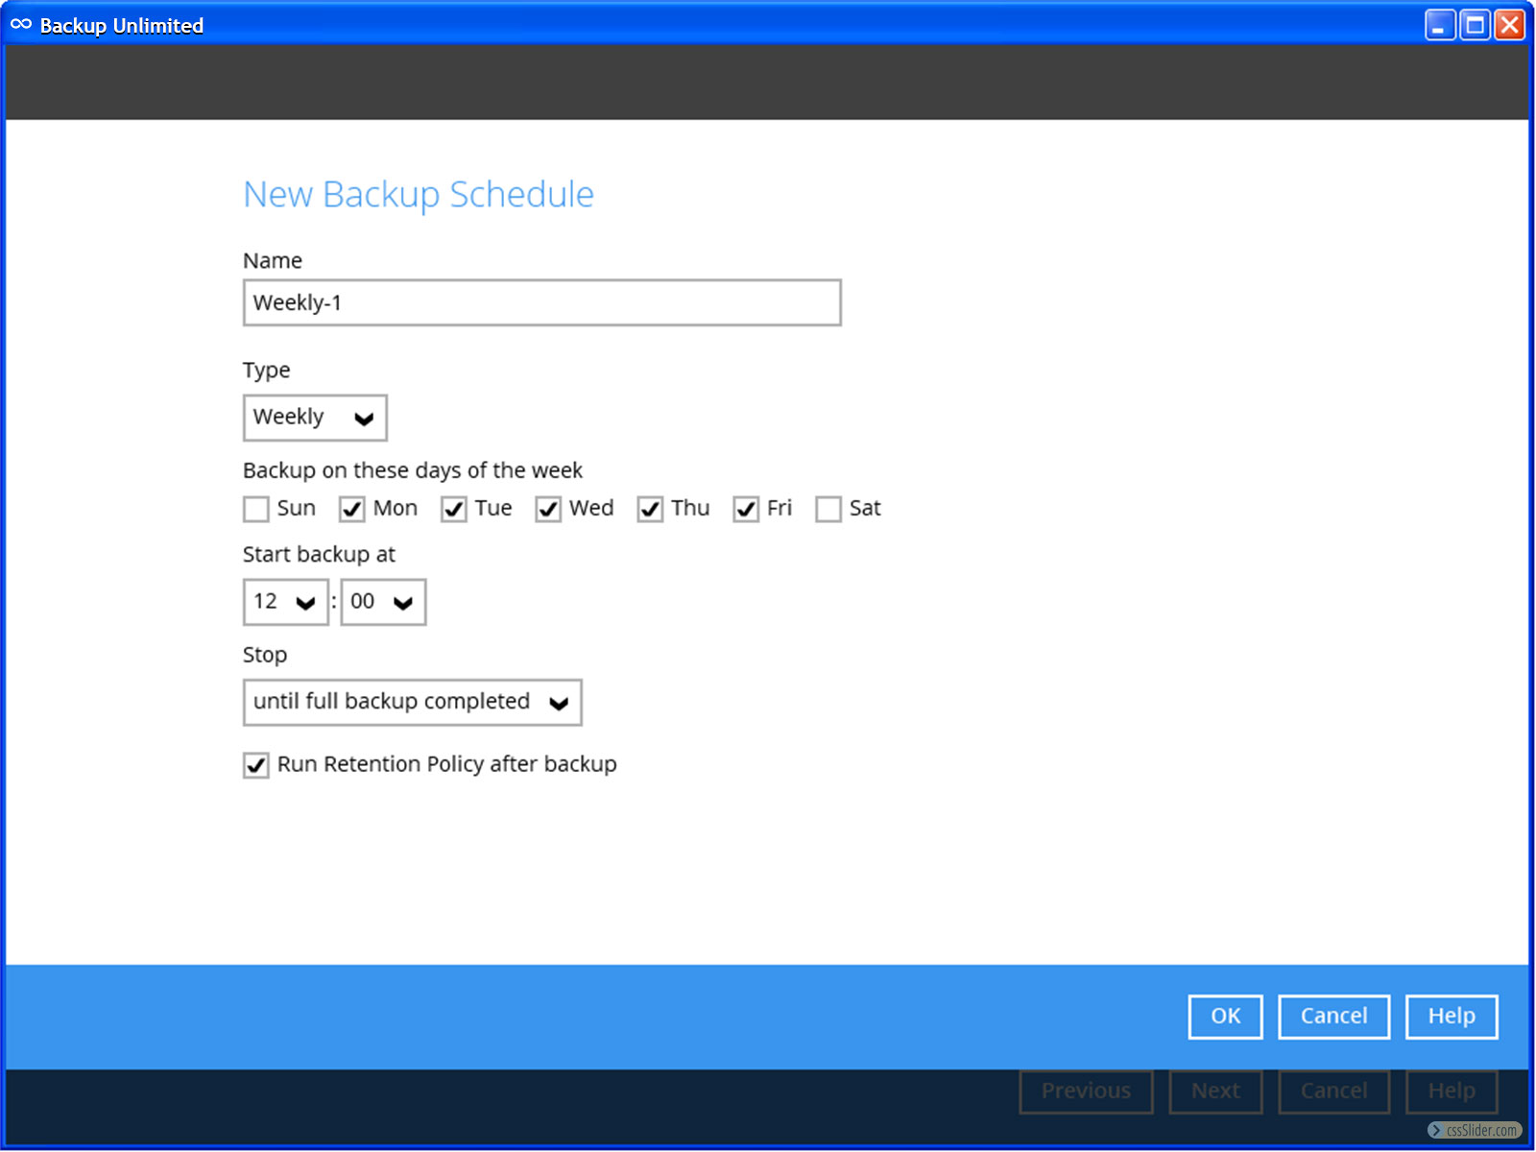Expand the start minute dropdown
Viewport: 1536px width, 1152px height.
(383, 602)
